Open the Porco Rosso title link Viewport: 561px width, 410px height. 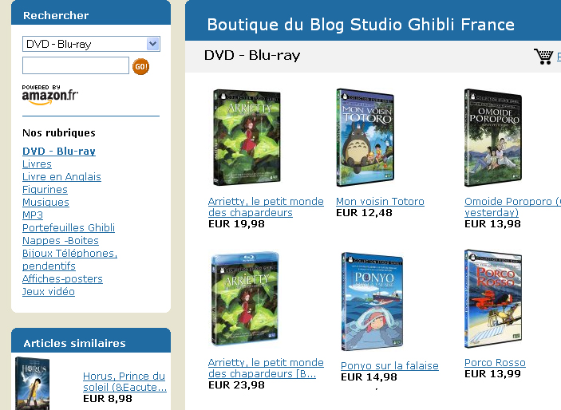click(x=495, y=362)
